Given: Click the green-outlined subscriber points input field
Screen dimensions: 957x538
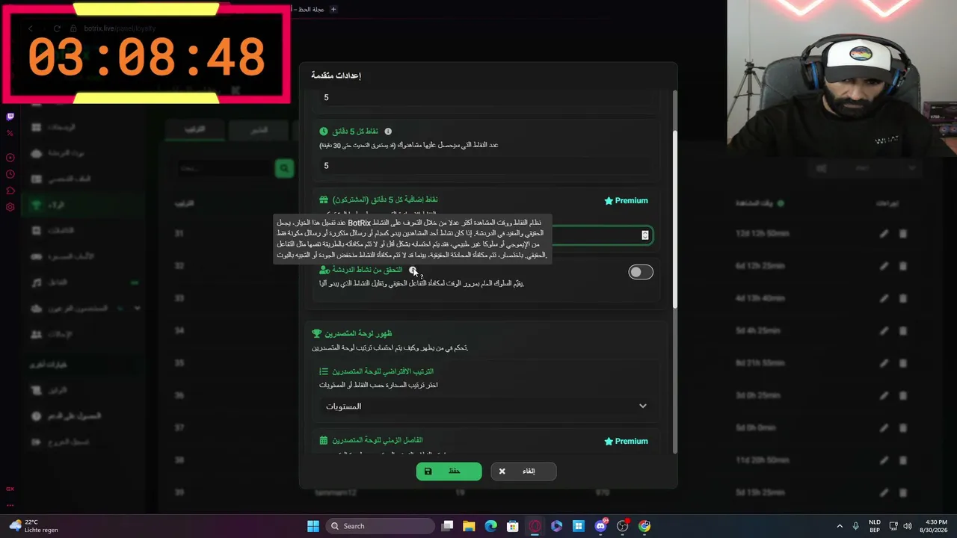Looking at the screenshot, I should tap(602, 235).
